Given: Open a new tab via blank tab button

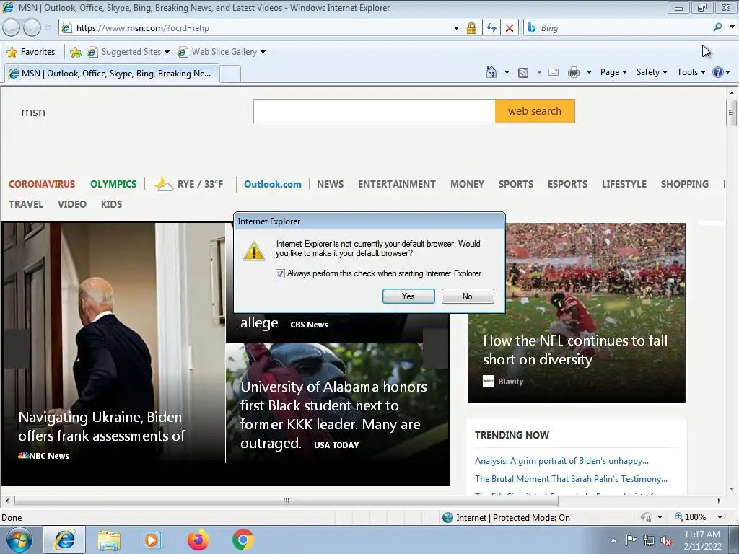Looking at the screenshot, I should point(230,74).
